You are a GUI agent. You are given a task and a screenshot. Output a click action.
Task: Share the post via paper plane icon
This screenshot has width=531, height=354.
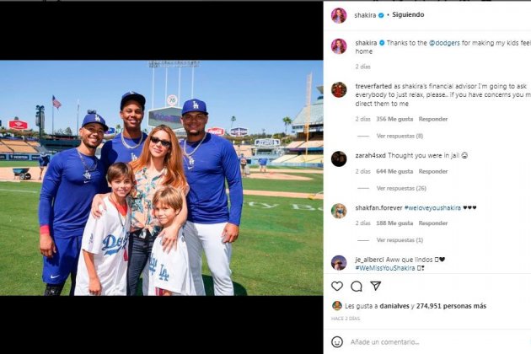click(376, 286)
